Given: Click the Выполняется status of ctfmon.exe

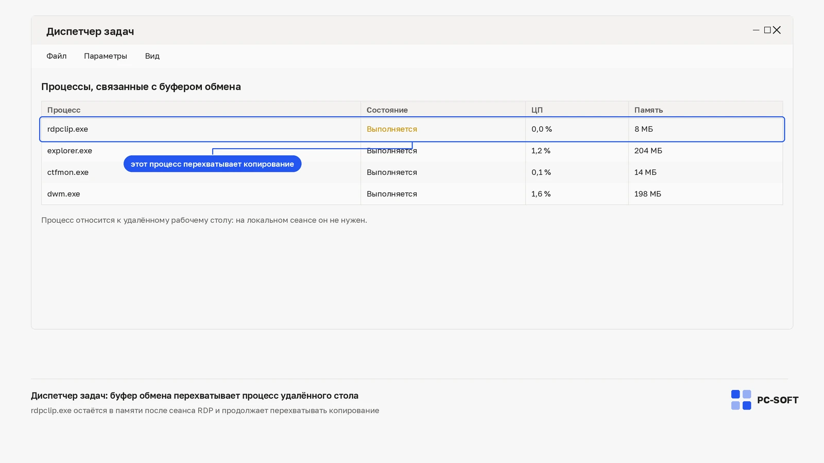Looking at the screenshot, I should [x=392, y=172].
